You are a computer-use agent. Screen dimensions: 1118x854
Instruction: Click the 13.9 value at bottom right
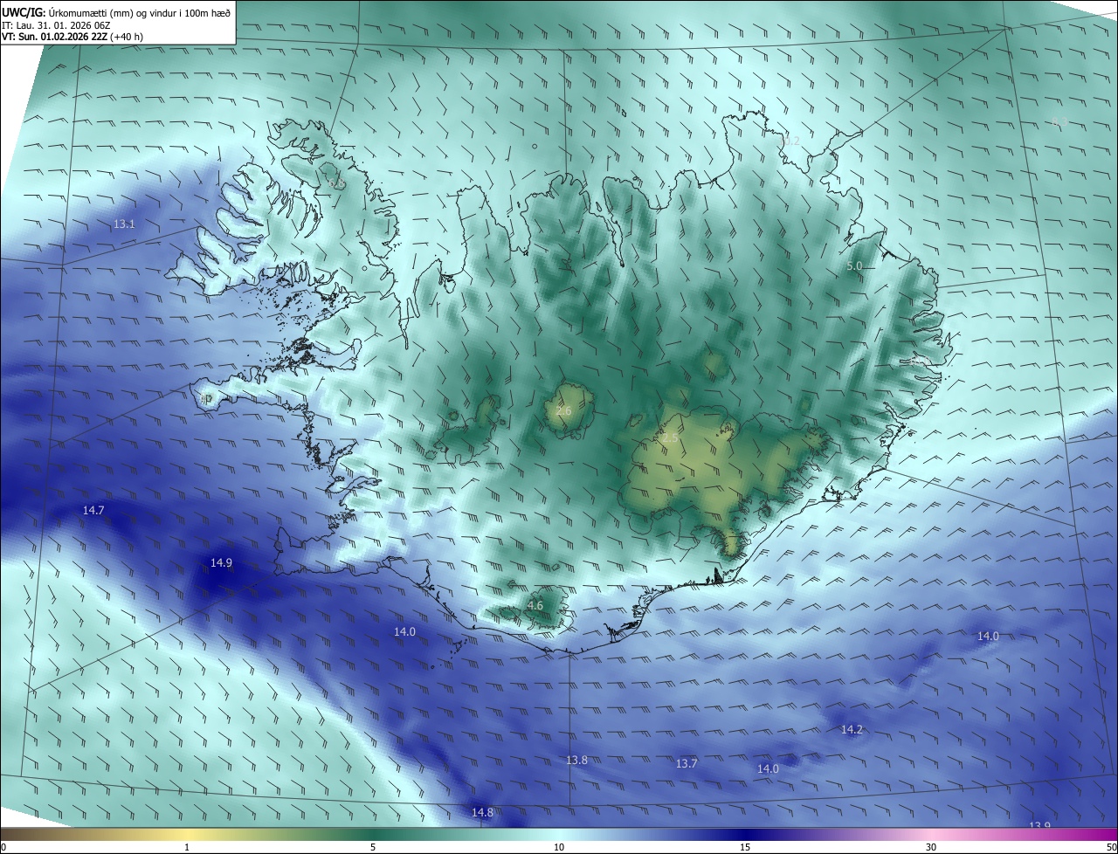(x=1039, y=826)
